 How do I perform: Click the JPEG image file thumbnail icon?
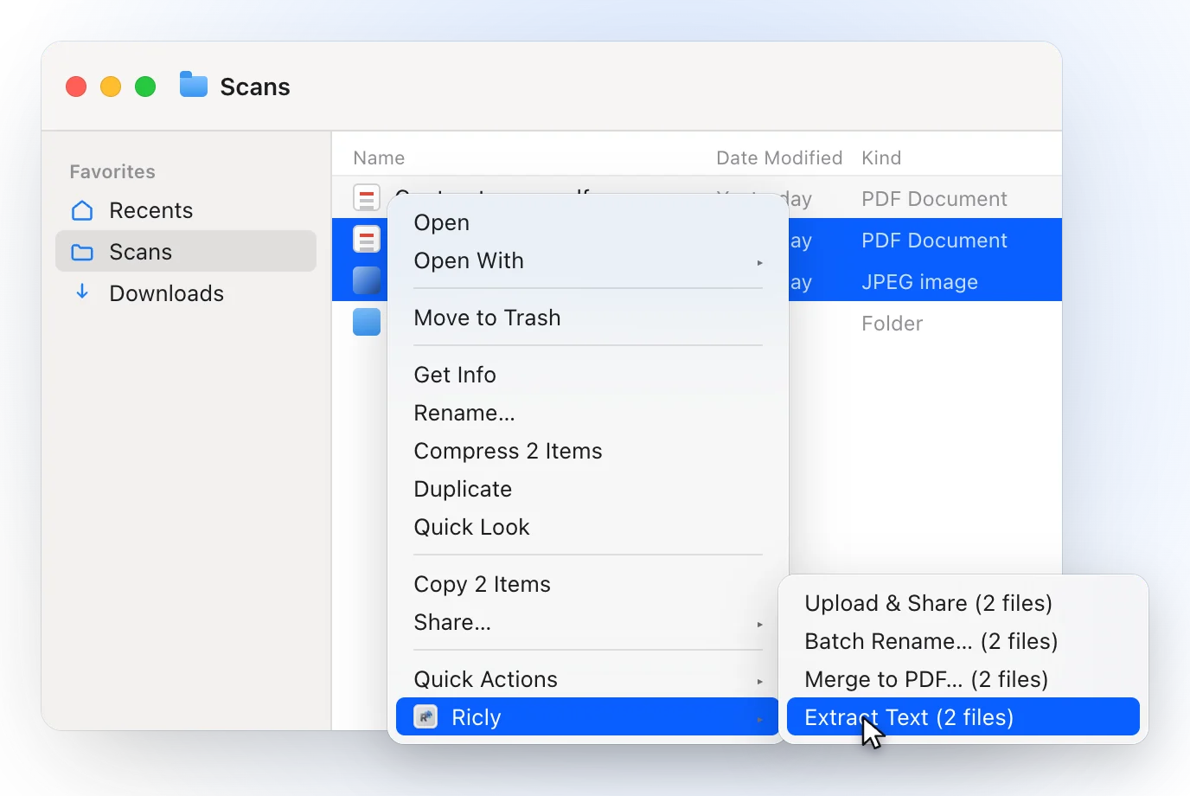[x=367, y=281]
